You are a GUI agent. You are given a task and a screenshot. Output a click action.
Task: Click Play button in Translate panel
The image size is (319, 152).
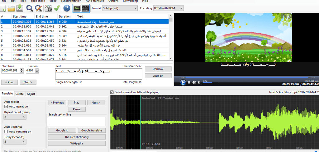pyautogui.click(x=77, y=103)
